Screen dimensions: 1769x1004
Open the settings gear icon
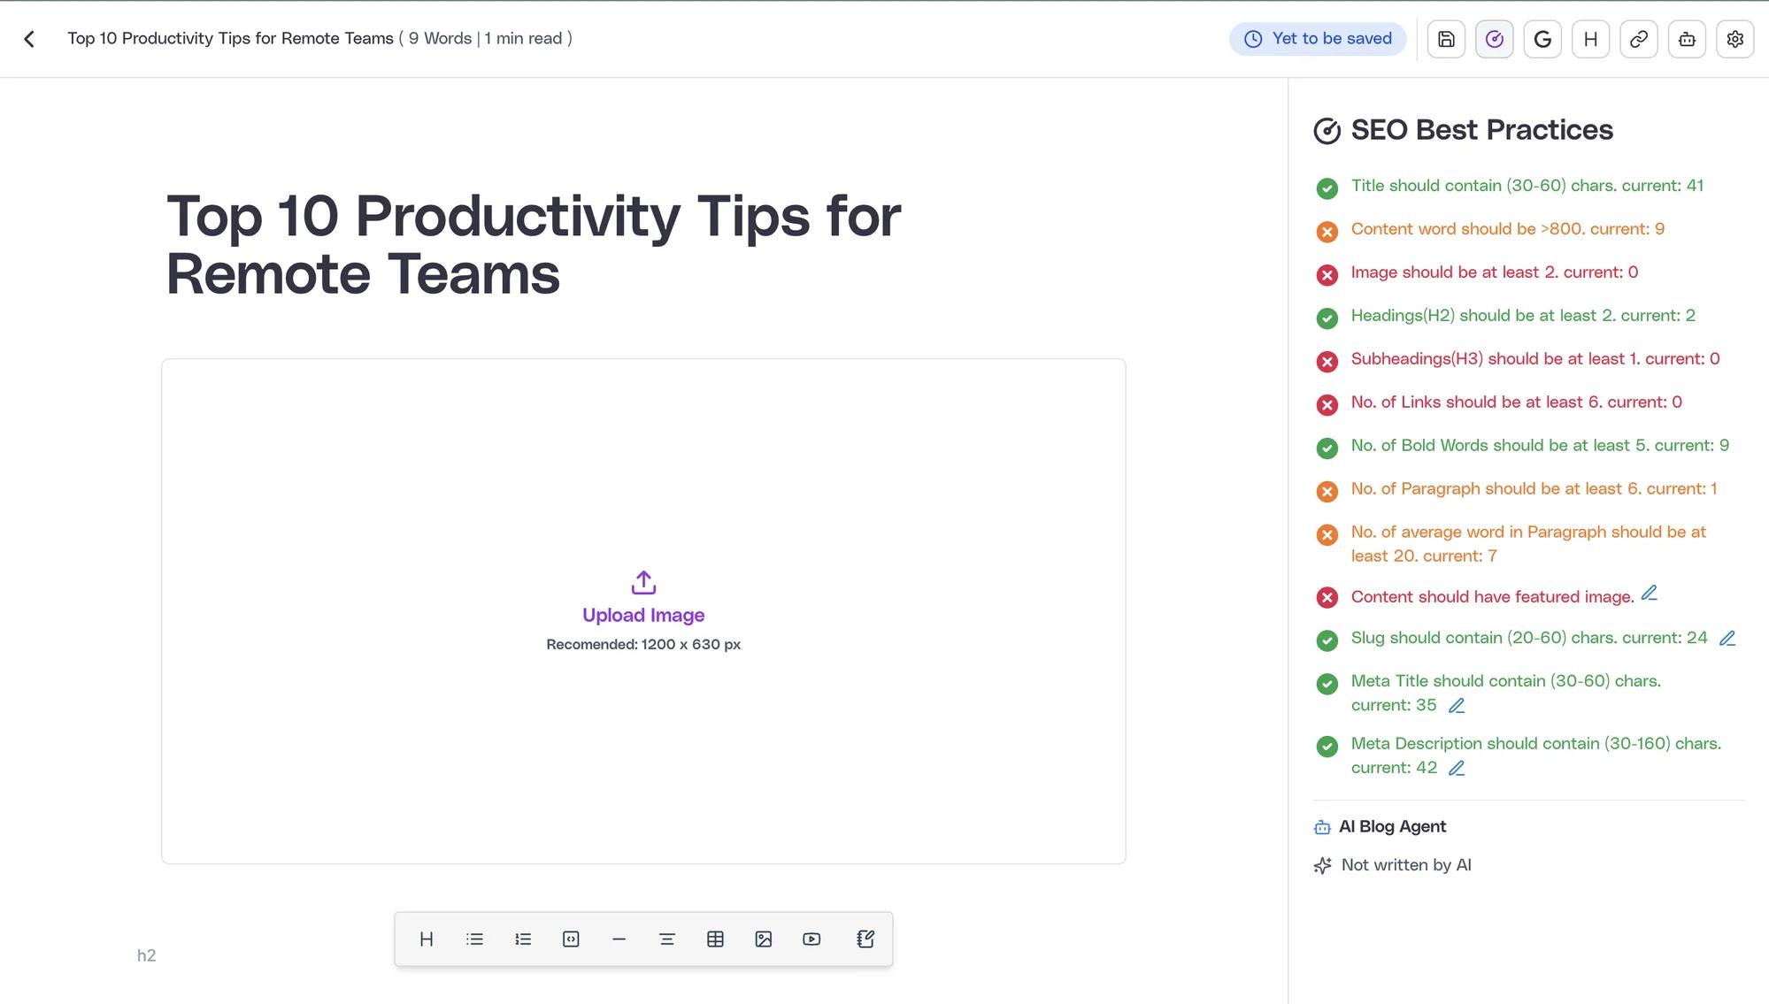click(x=1734, y=39)
